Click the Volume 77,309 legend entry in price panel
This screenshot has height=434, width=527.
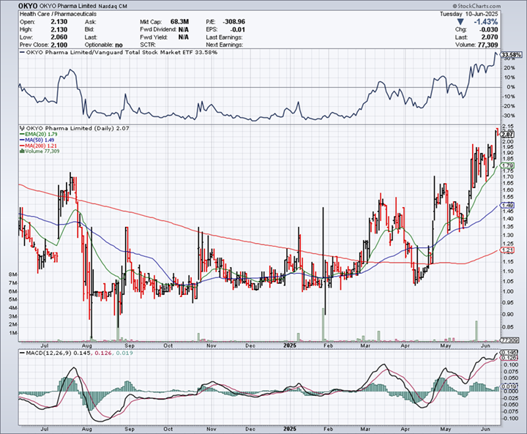[x=40, y=151]
